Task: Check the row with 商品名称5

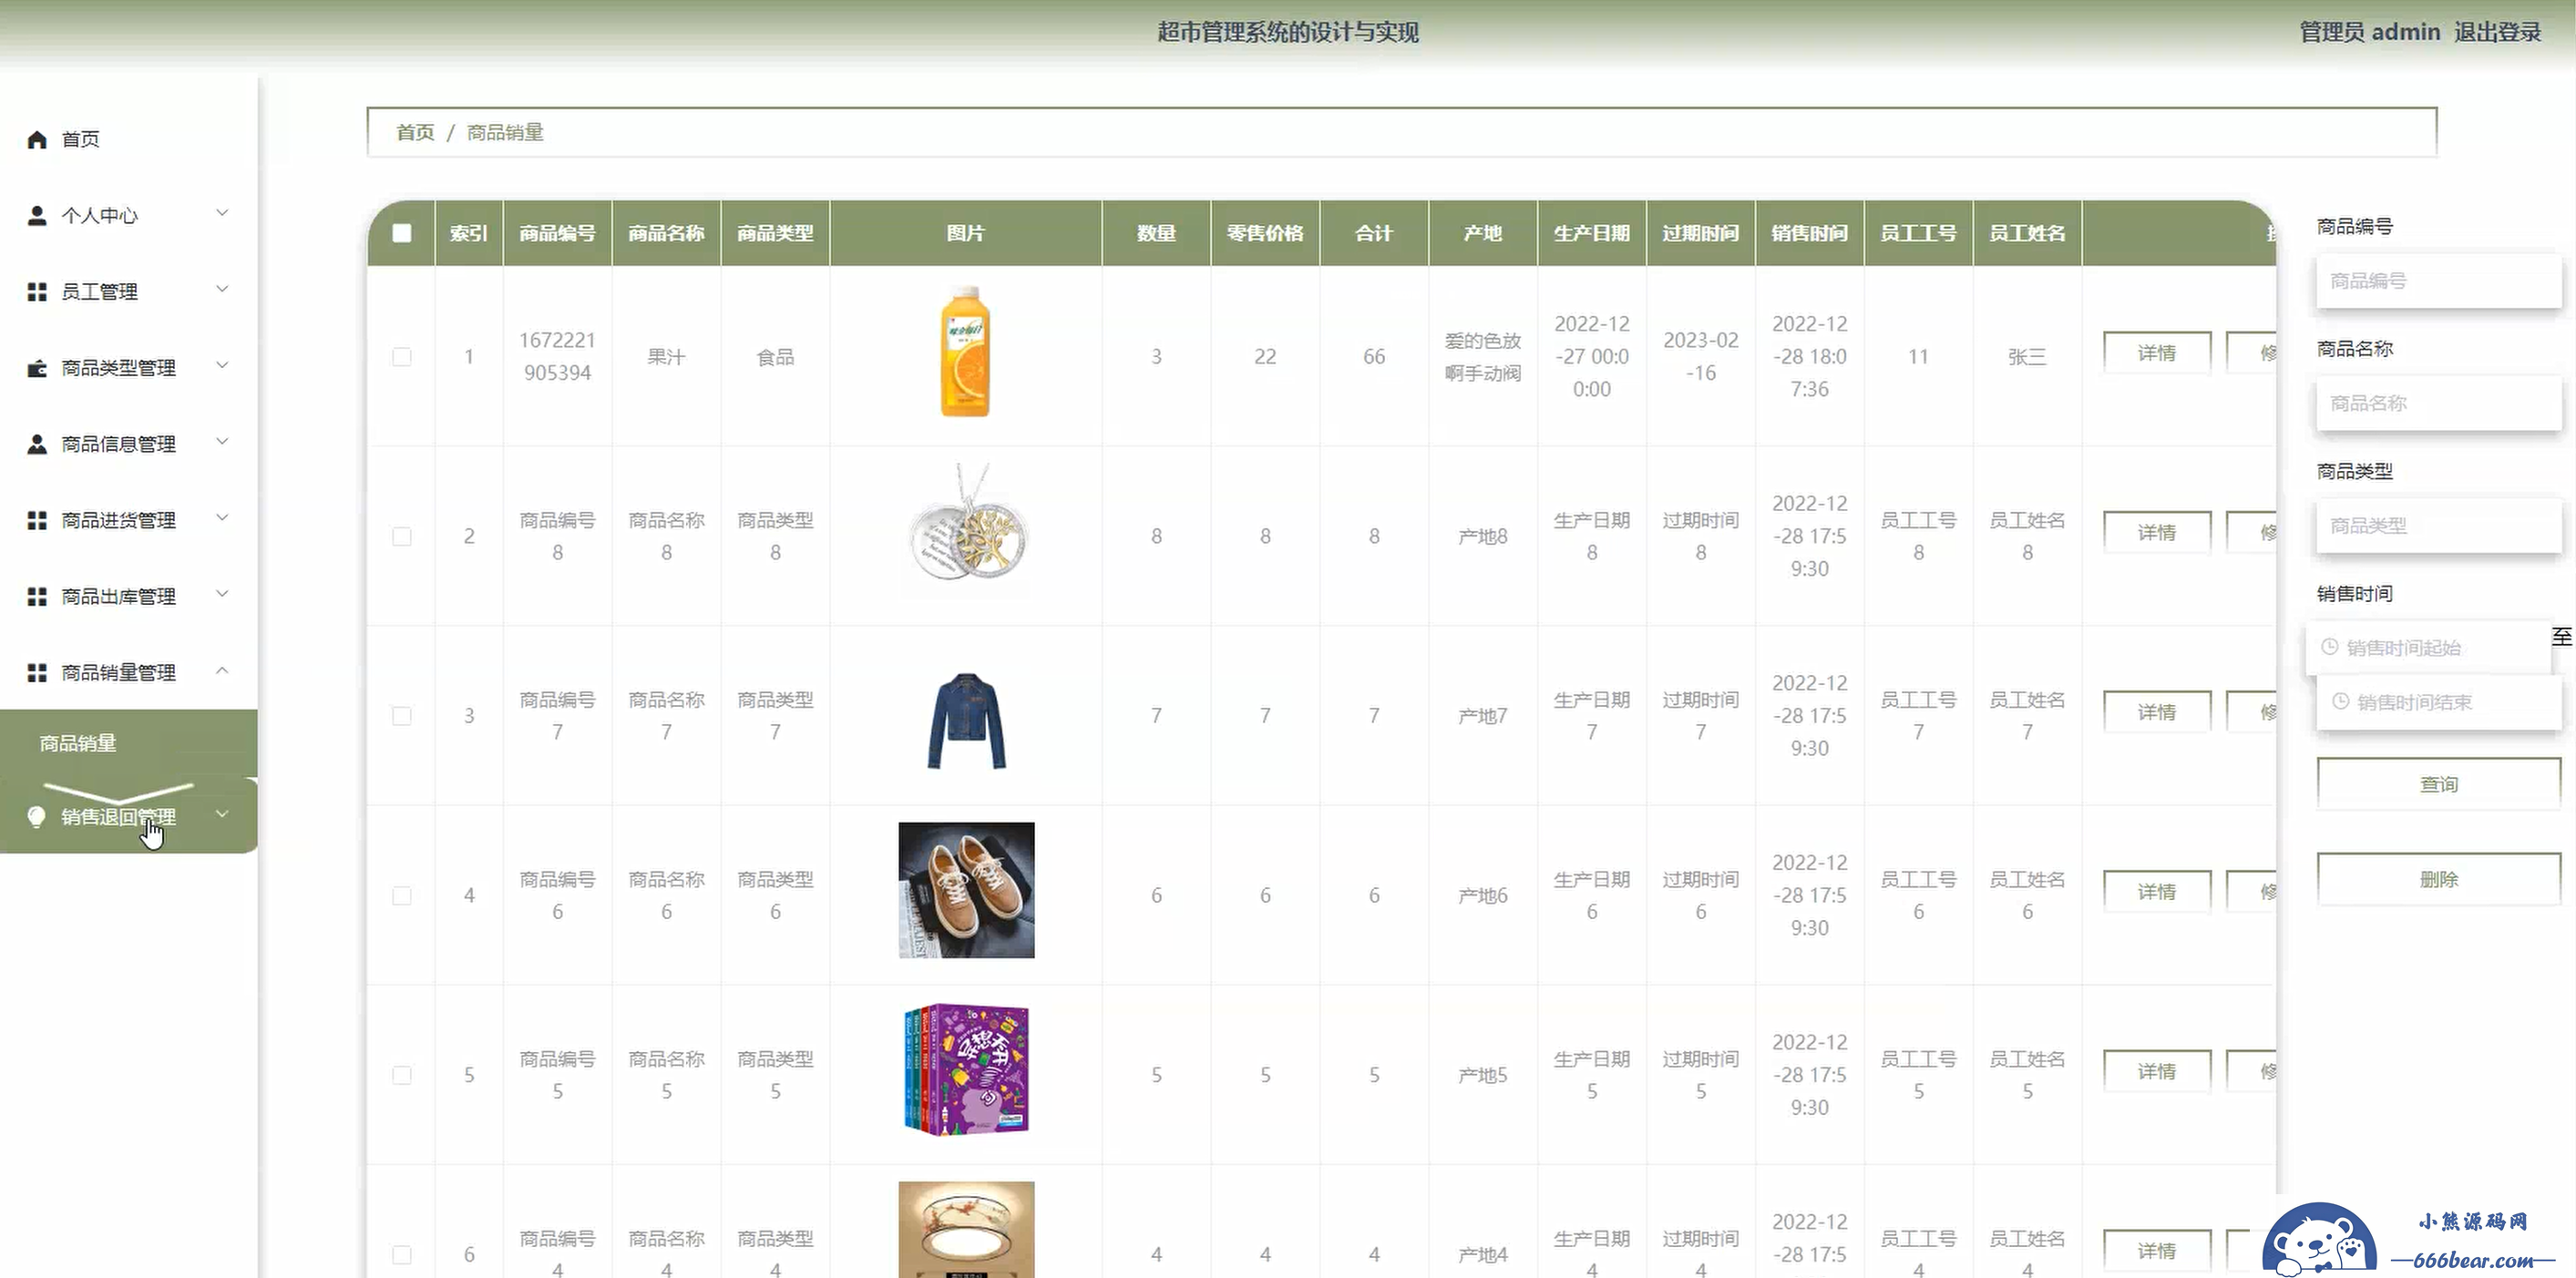Action: (402, 1075)
